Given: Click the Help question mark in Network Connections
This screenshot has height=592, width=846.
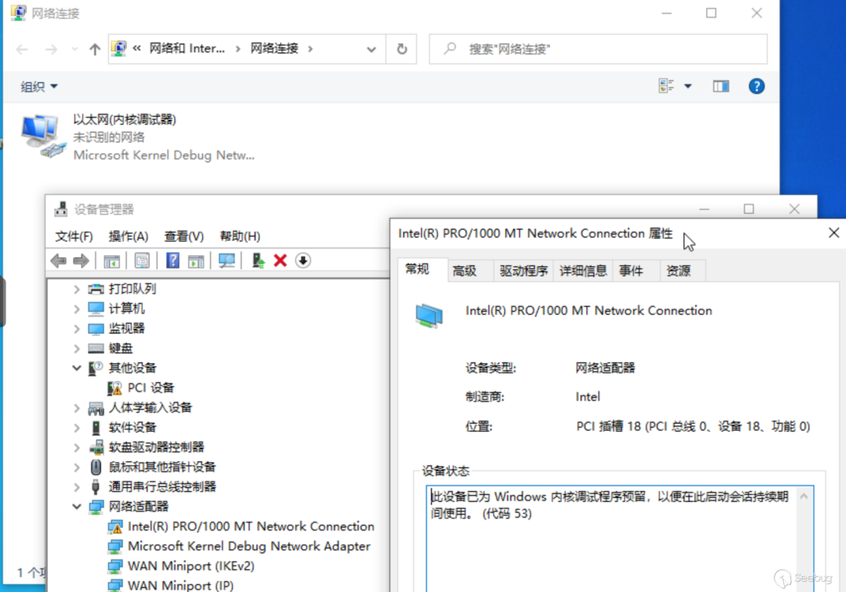Looking at the screenshot, I should pos(757,86).
